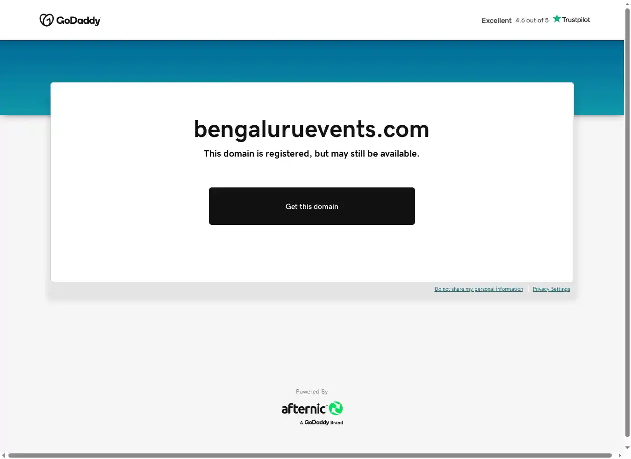Click the A GoDaddy Brand label
The image size is (631, 459).
coord(322,423)
